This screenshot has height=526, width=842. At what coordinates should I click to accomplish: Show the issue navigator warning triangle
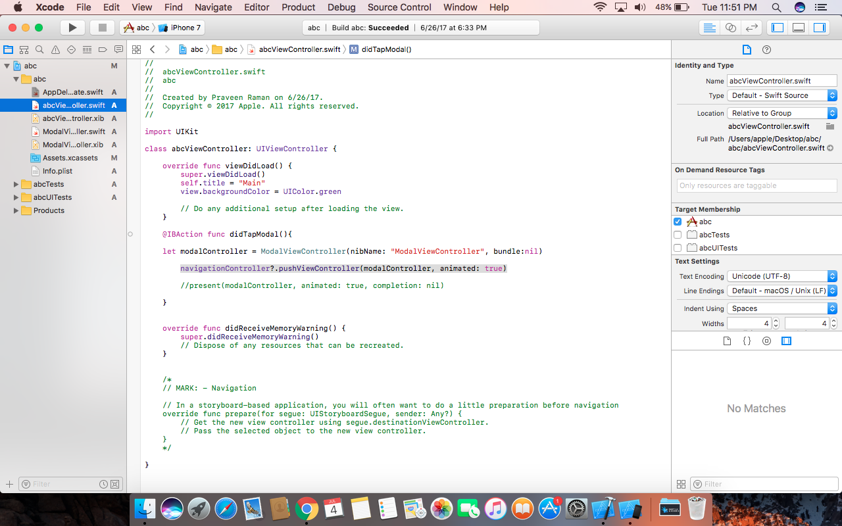(55, 49)
